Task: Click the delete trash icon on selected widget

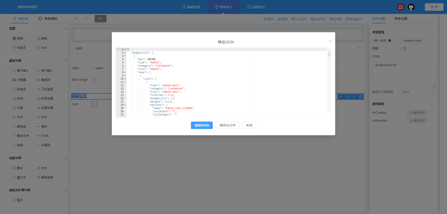Action: point(360,96)
